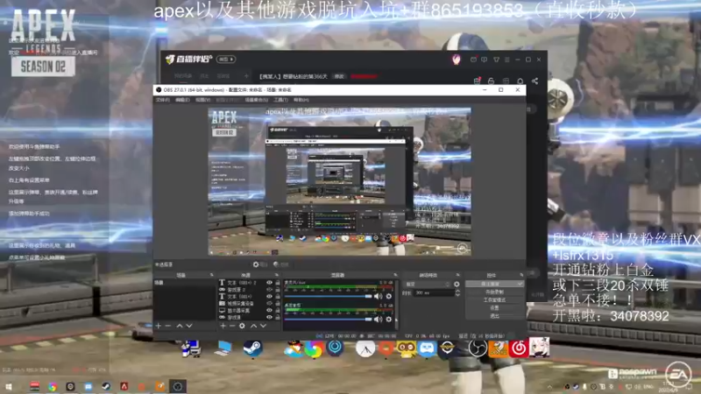Image resolution: width=701 pixels, height=394 pixels.
Task: Open the 视图 menu in OBS
Action: 202,100
